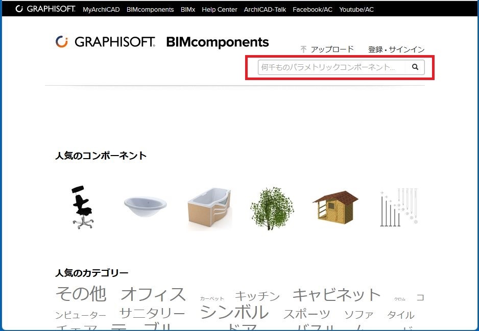This screenshot has height=331, width=479.
Task: Open the wooden shed component
Action: 336,208
